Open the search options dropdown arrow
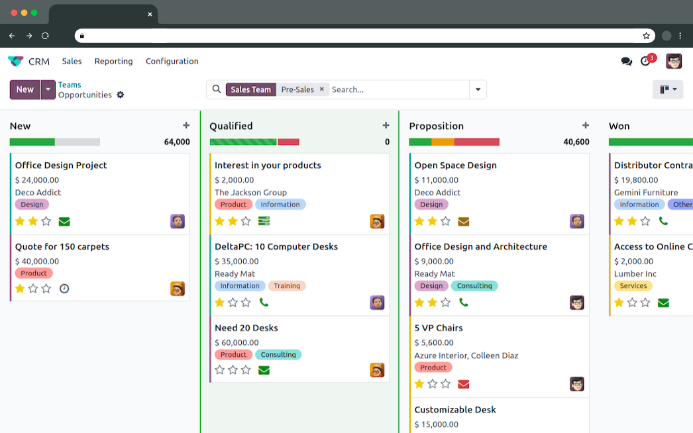This screenshot has width=693, height=433. click(x=478, y=89)
